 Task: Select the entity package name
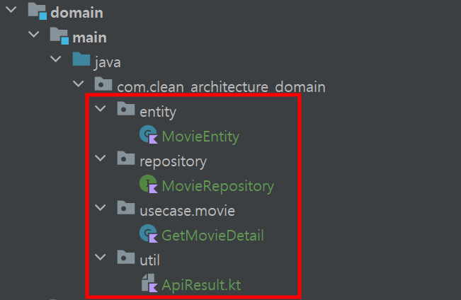coord(158,112)
